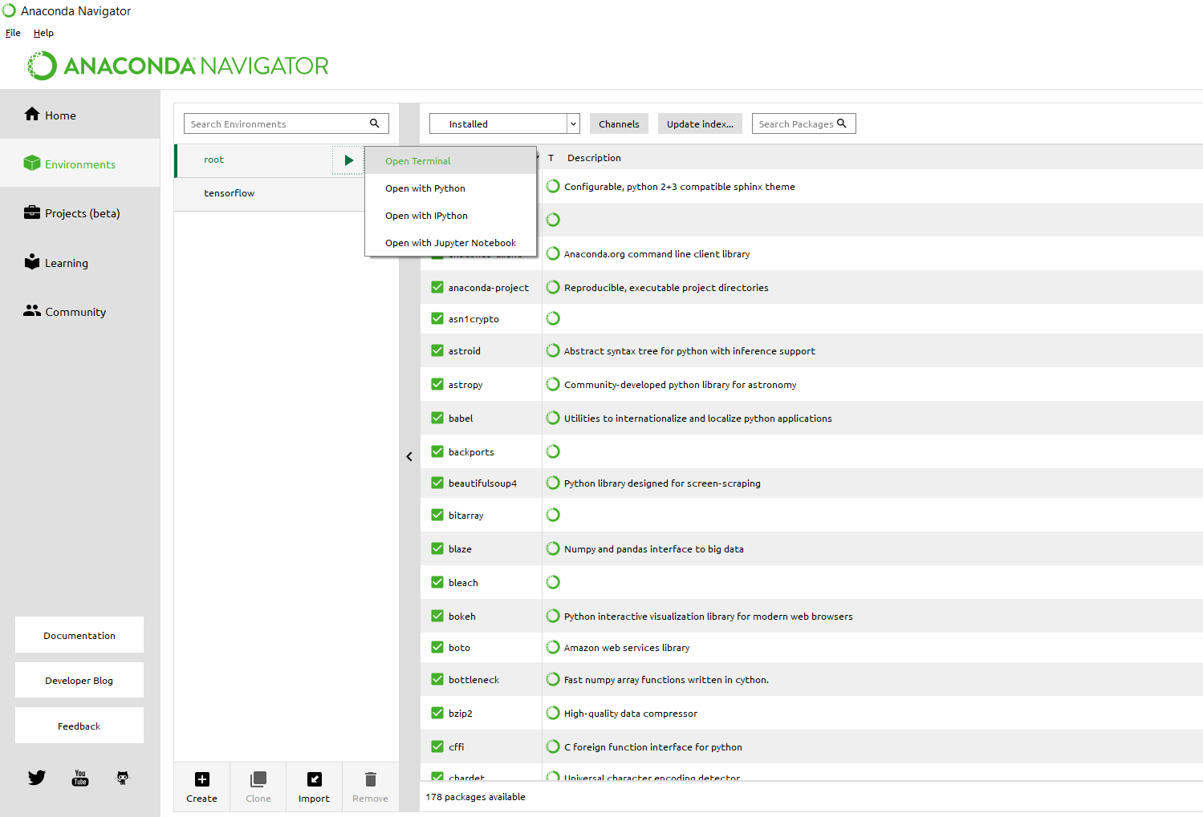1203x817 pixels.
Task: Click the Remove environment trash icon
Action: point(371,779)
